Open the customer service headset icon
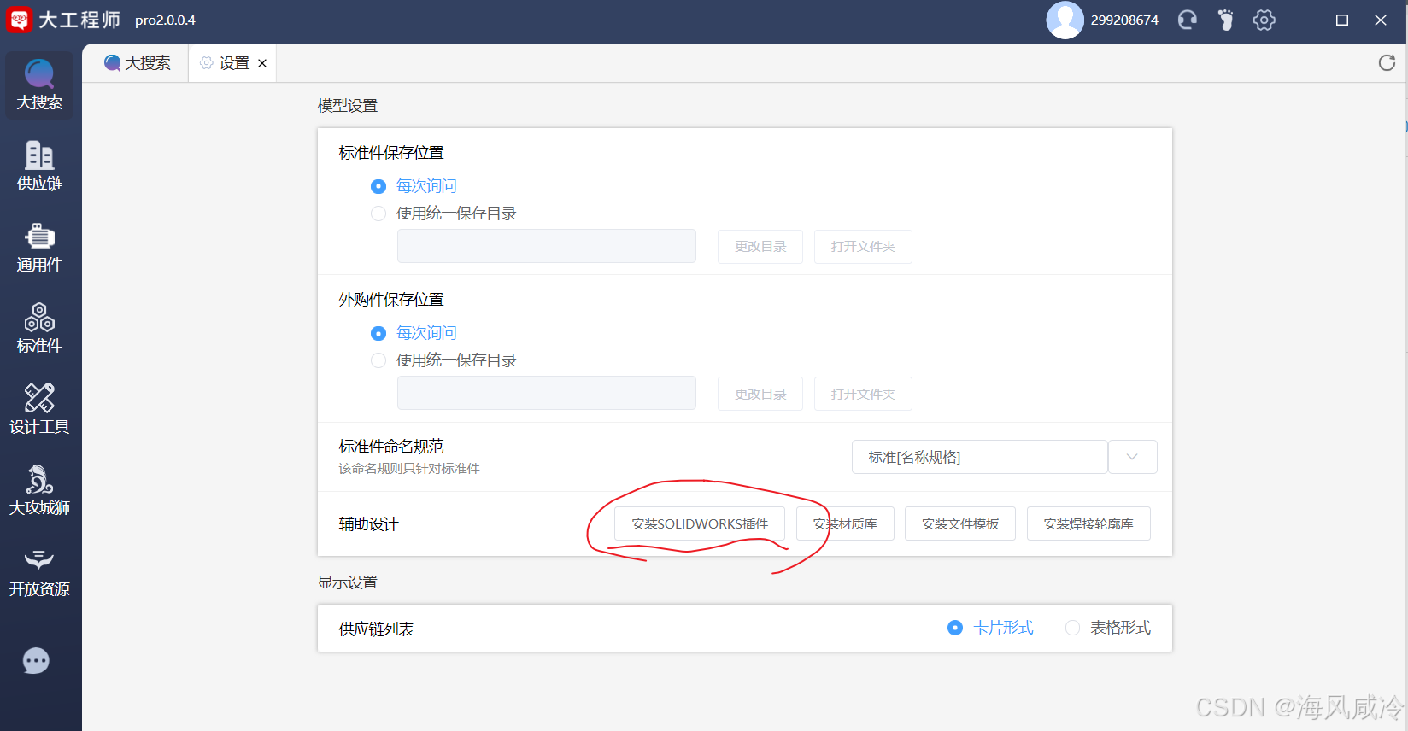This screenshot has height=731, width=1408. pyautogui.click(x=1188, y=20)
